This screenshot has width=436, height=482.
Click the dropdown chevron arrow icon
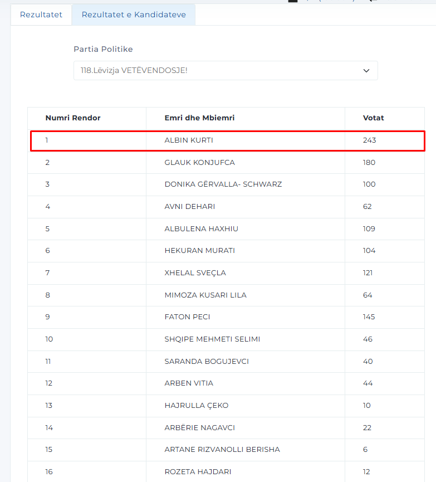point(366,71)
